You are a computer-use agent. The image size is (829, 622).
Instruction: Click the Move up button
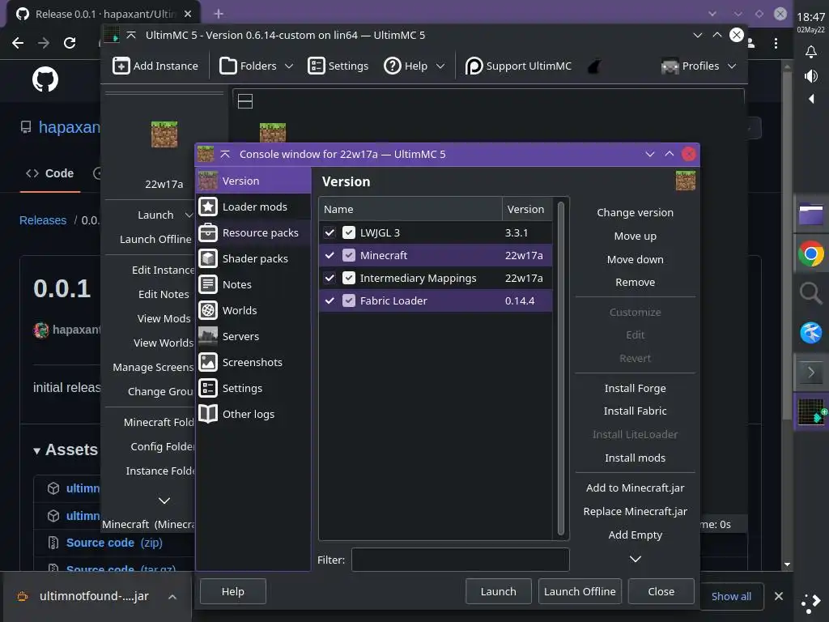pyautogui.click(x=635, y=236)
